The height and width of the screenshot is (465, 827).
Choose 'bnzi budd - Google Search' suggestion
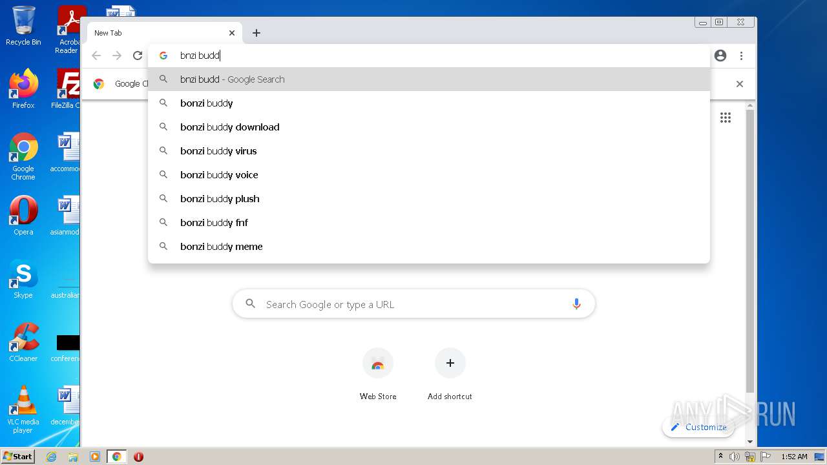pos(429,79)
